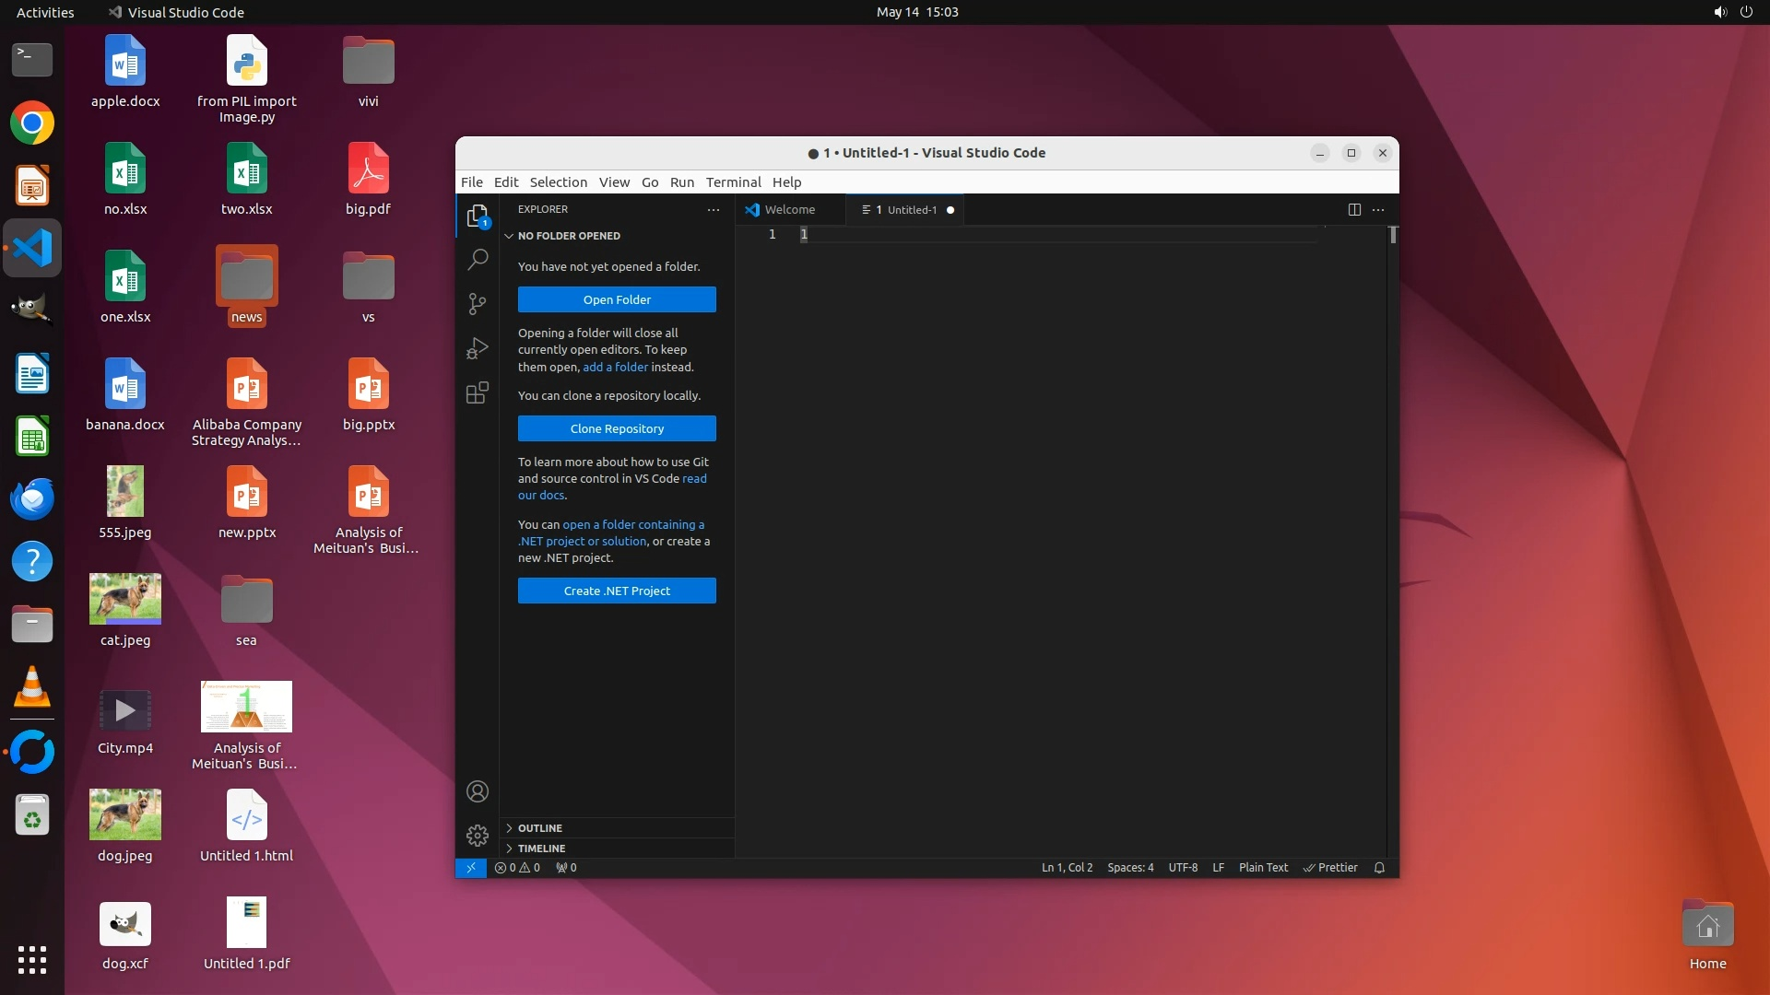
Task: Click the Accounts icon in activity bar
Action: point(477,791)
